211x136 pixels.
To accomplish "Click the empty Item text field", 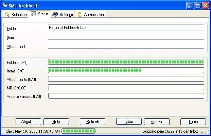I will (x=126, y=36).
